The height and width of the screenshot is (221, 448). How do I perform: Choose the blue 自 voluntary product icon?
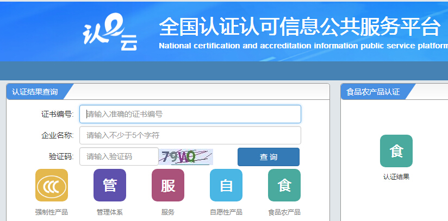coord(226,185)
